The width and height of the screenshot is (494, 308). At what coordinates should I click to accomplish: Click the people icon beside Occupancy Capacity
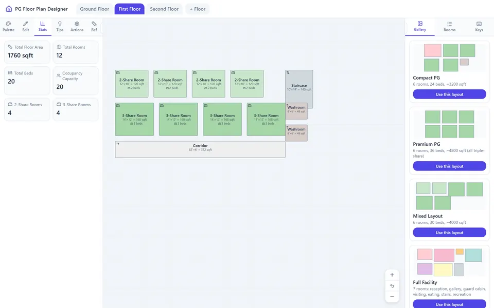click(59, 75)
